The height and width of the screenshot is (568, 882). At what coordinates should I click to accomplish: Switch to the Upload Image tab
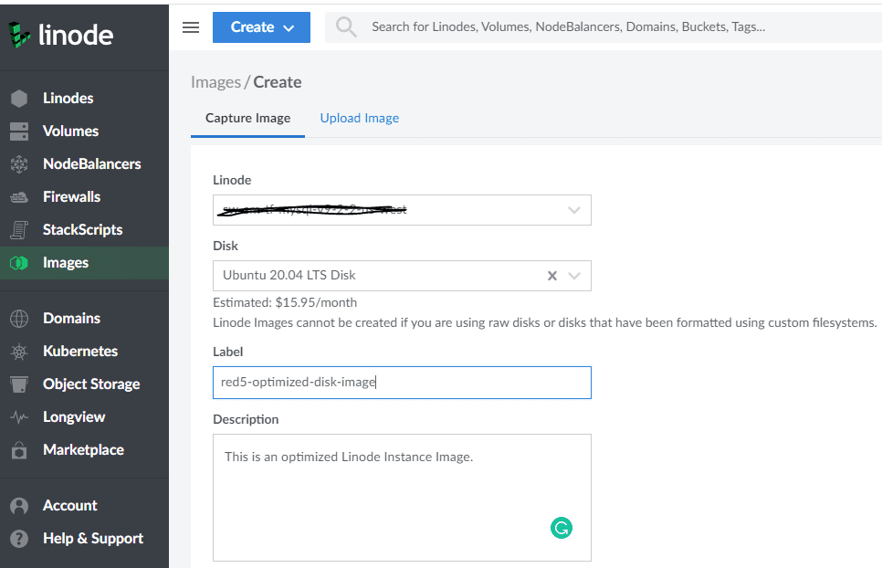[360, 118]
